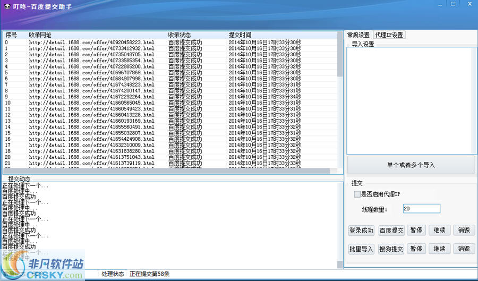This screenshot has width=478, height=281.
Task: Click 暂停 next to 搜狗提交
Action: point(416,249)
